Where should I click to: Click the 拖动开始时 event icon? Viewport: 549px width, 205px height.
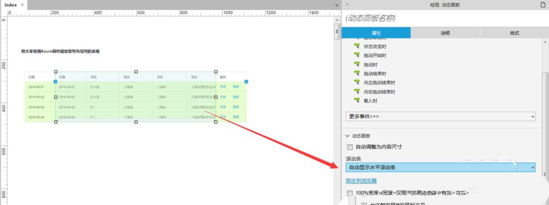pos(357,55)
